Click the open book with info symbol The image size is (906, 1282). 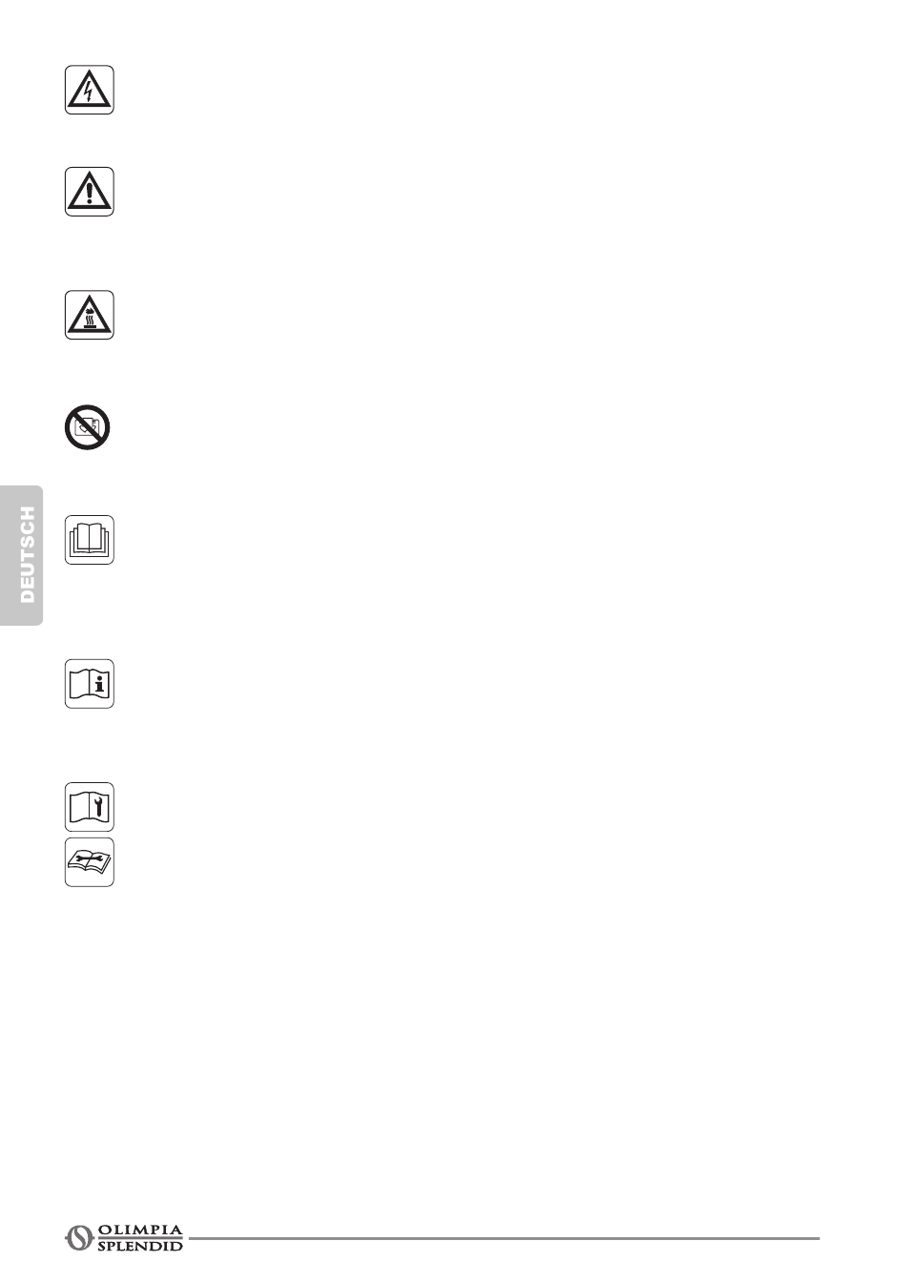pyautogui.click(x=90, y=684)
